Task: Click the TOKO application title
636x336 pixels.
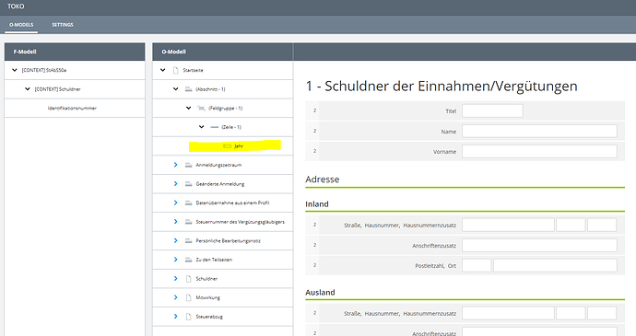Action: (16, 6)
